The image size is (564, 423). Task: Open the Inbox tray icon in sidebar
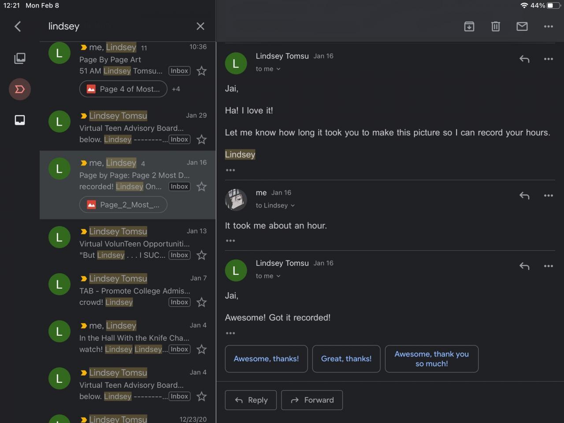pos(20,120)
